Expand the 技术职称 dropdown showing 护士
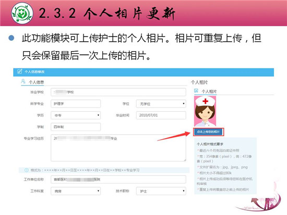The image size is (287, 215). (x=161, y=191)
